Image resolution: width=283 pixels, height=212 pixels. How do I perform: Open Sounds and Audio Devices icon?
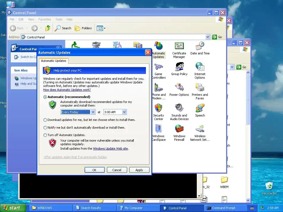[179, 112]
